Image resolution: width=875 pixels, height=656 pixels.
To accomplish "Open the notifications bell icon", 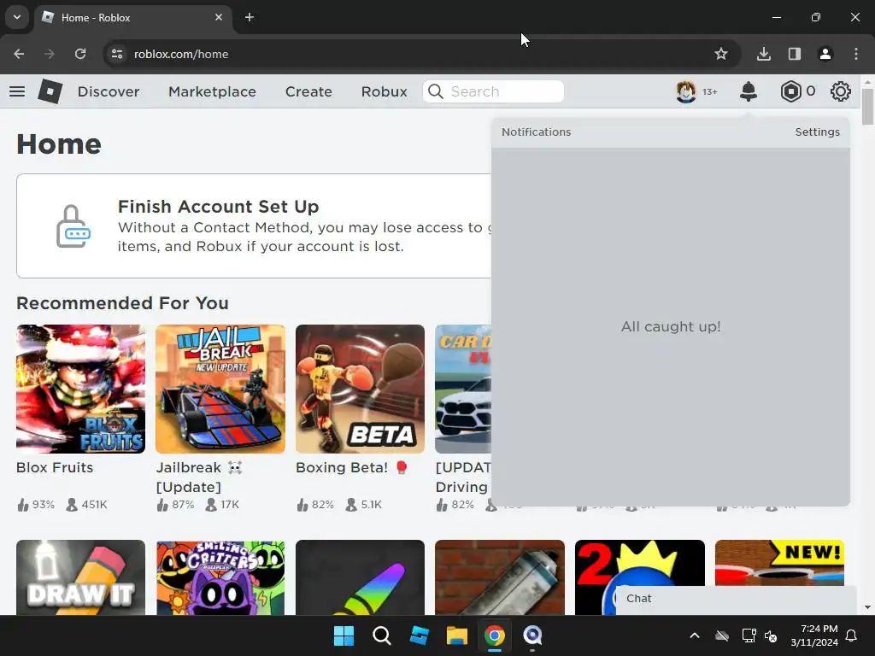I will pos(749,91).
